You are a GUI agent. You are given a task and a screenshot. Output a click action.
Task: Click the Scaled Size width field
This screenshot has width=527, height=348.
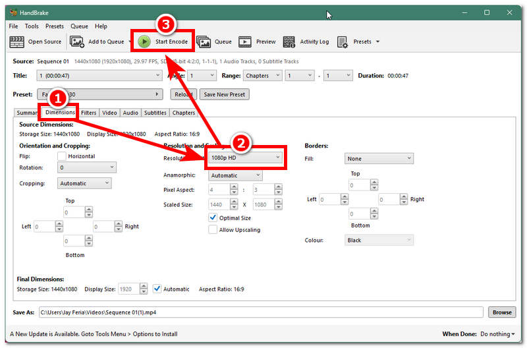click(219, 204)
